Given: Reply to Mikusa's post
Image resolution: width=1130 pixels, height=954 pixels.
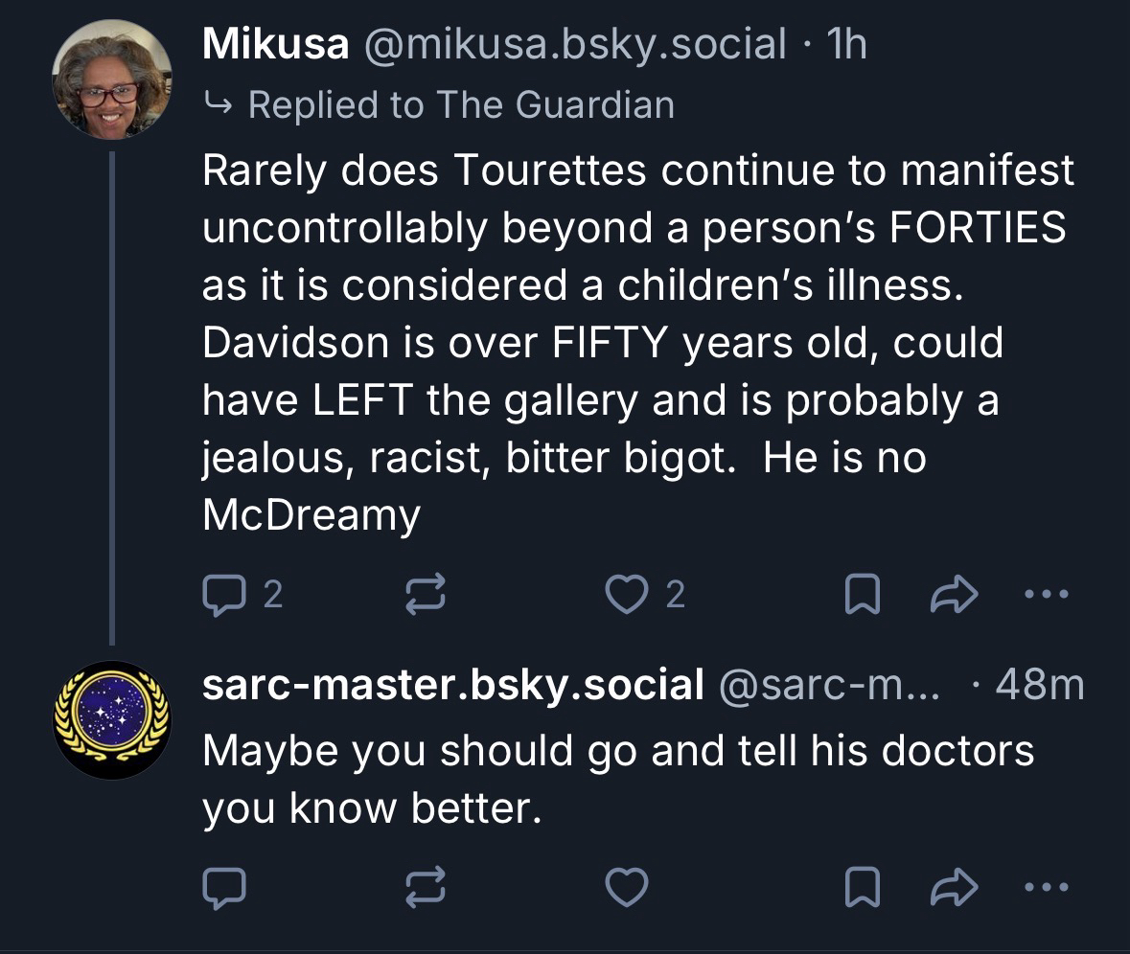Looking at the screenshot, I should [224, 596].
